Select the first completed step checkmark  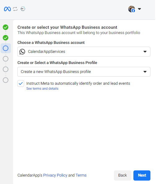point(6,27)
